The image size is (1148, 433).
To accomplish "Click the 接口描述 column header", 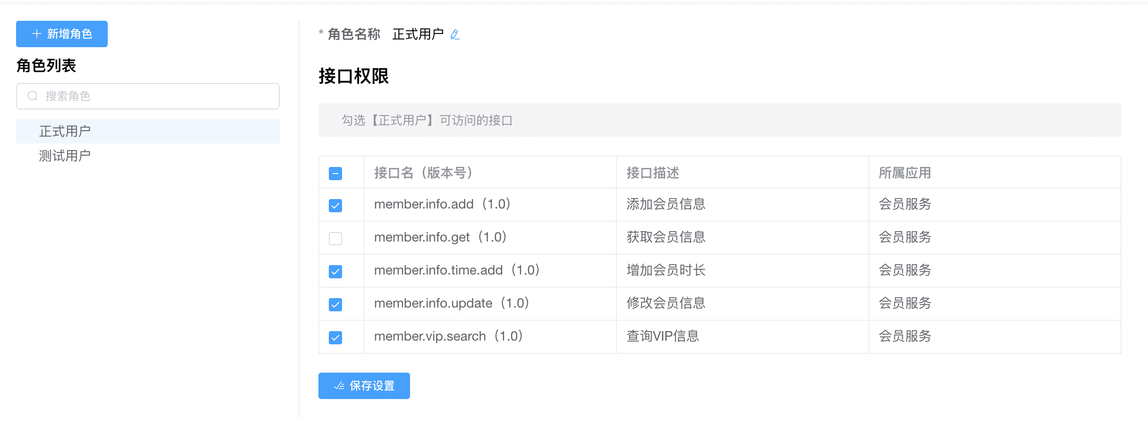I will (x=652, y=173).
